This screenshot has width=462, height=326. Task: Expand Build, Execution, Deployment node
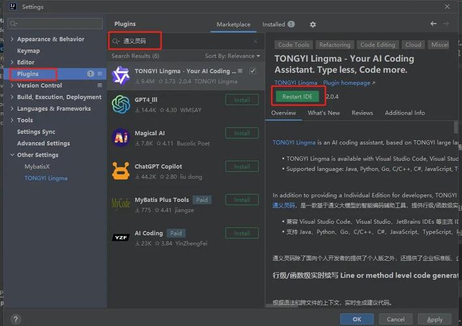[x=12, y=96]
